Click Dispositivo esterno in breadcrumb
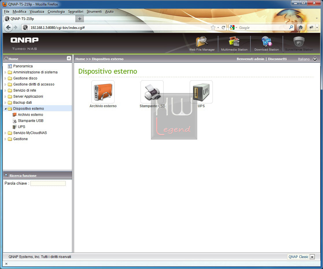 (108, 59)
